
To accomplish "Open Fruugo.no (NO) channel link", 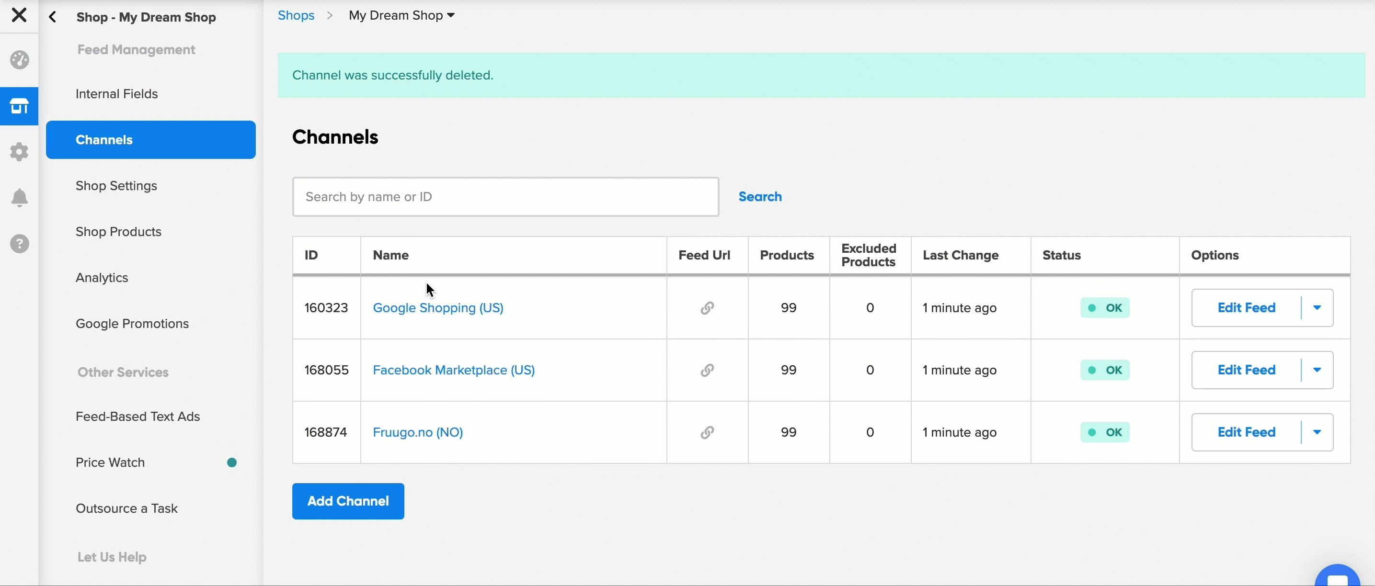I will [417, 432].
